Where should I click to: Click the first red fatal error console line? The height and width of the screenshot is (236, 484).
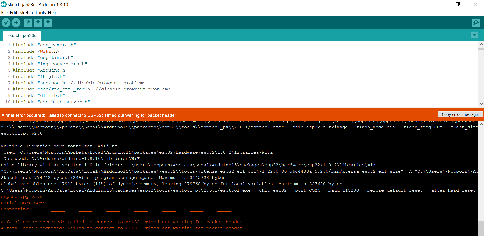click(x=121, y=222)
